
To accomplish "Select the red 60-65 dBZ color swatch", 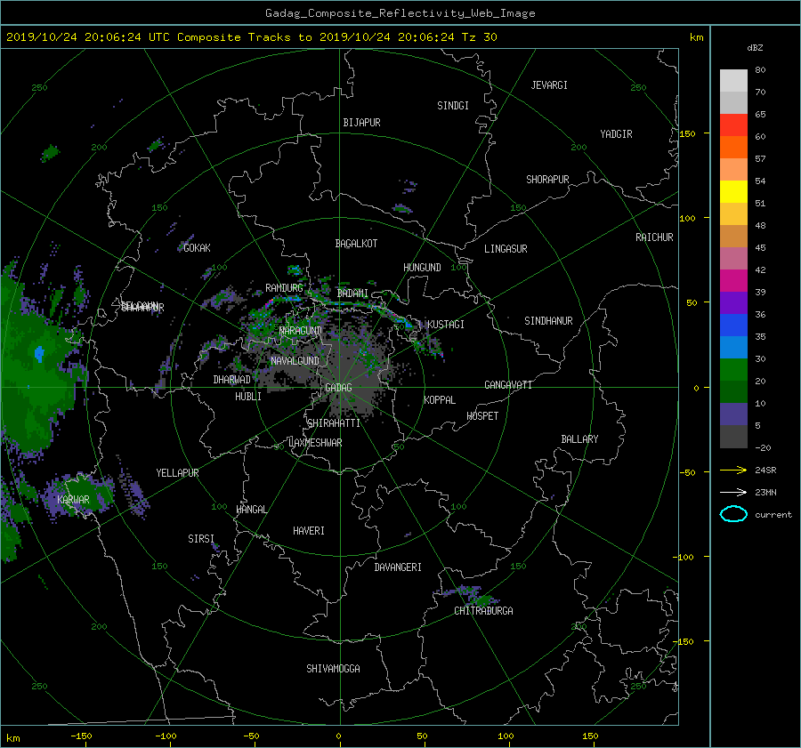I will tap(733, 125).
